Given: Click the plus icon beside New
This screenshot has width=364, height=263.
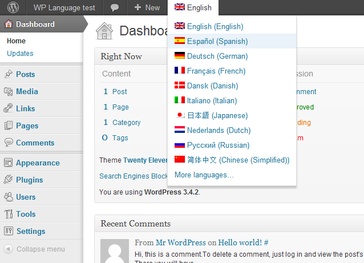Looking at the screenshot, I should pos(137,7).
